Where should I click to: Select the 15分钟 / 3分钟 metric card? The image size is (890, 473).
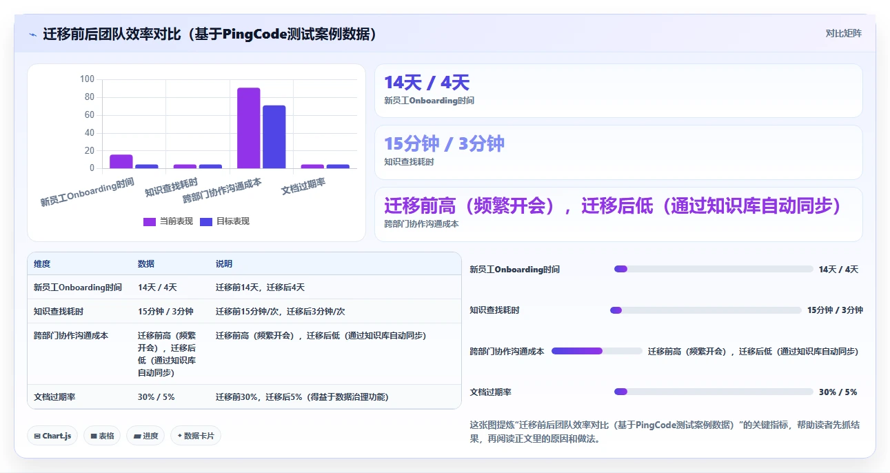click(618, 152)
